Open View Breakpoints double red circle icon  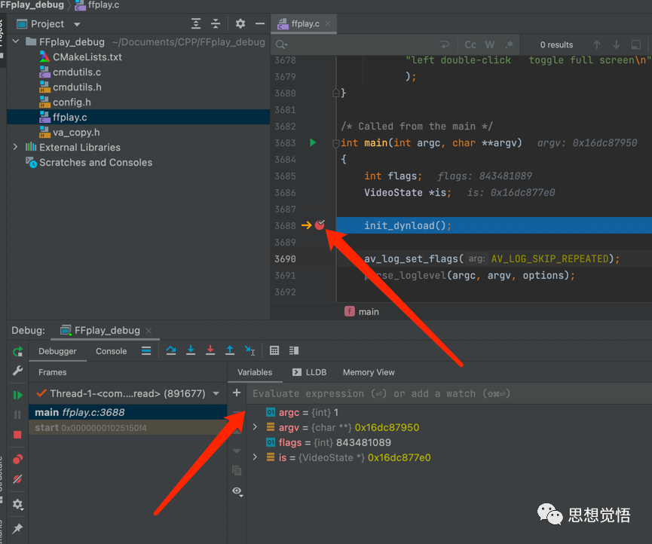[17, 459]
